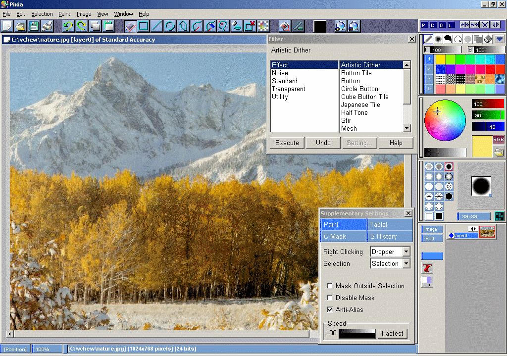507x356 pixels.
Task: Open the Image menu
Action: pos(83,14)
